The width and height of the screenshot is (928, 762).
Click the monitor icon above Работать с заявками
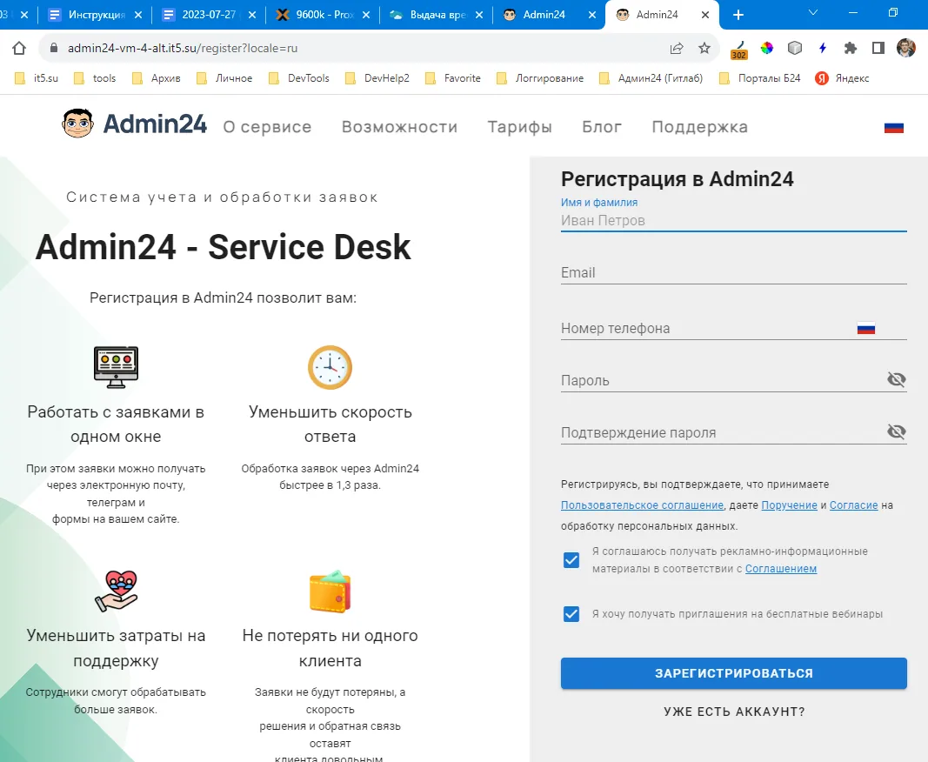tap(116, 367)
